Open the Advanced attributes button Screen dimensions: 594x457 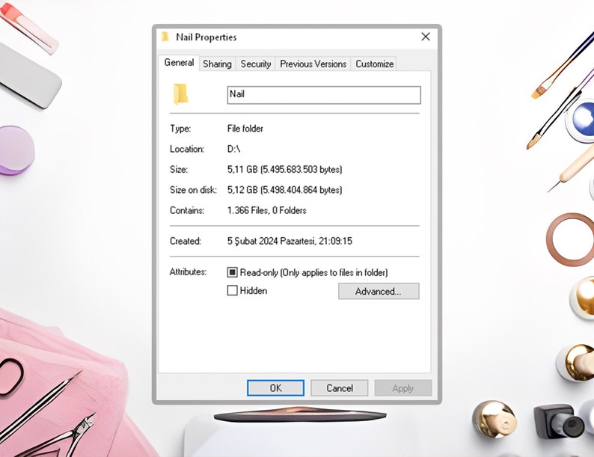tap(379, 291)
